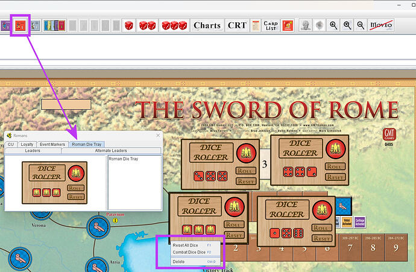Switch to the CU tab
This screenshot has height=272, width=416.
click(11, 144)
